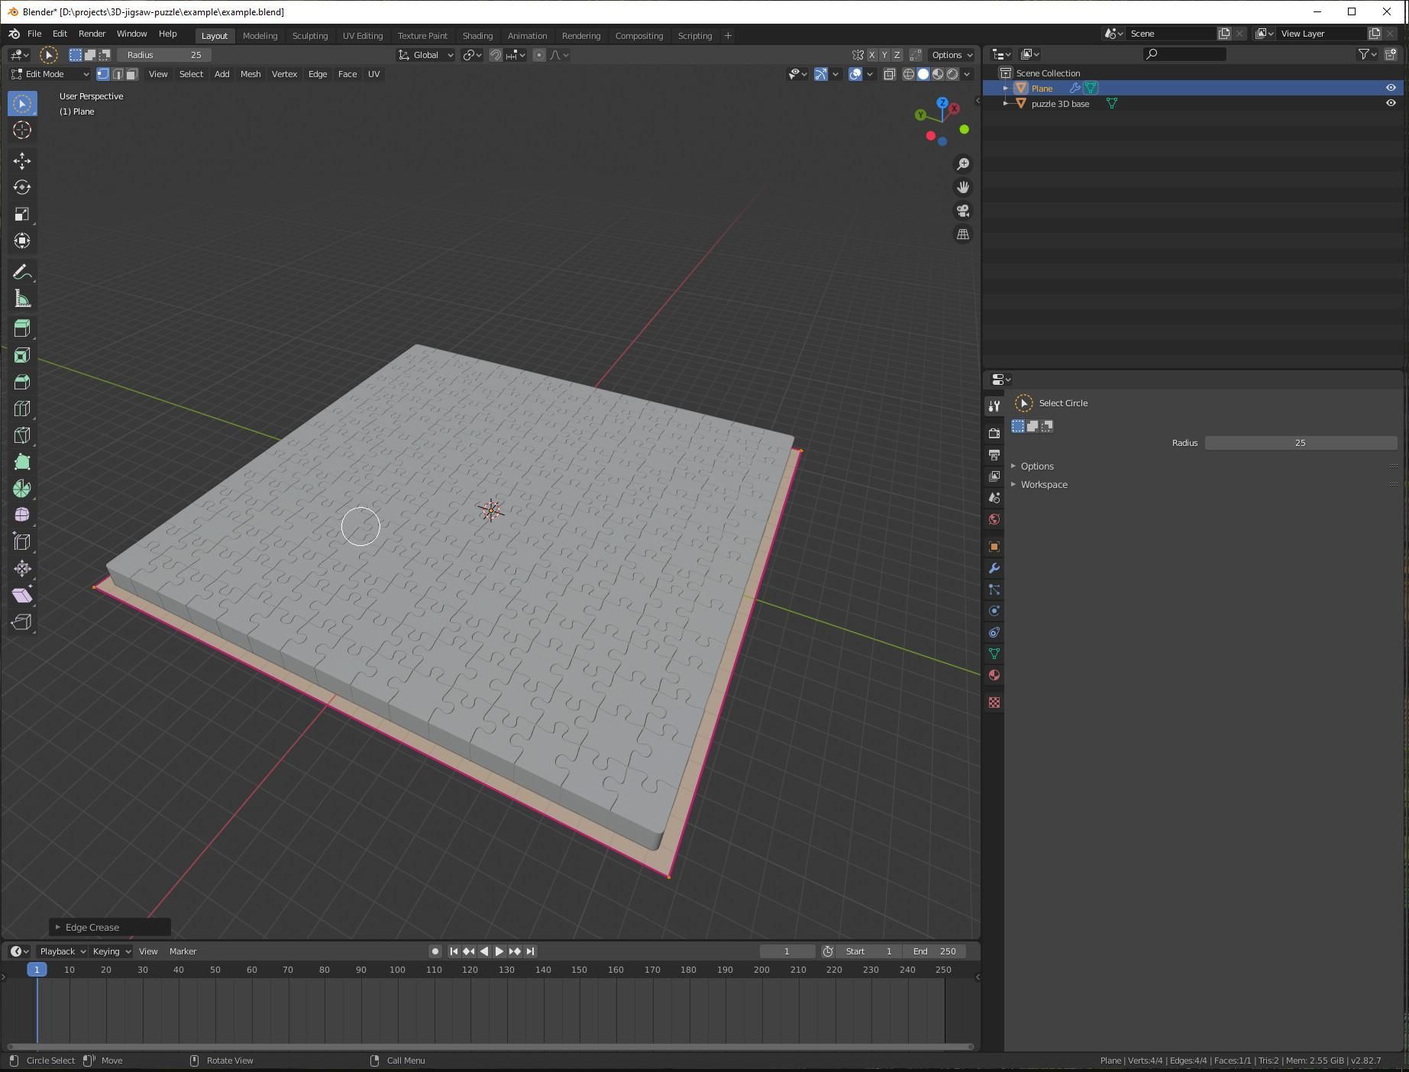The image size is (1409, 1072).
Task: Choose the Extrude Region tool
Action: pyautogui.click(x=22, y=328)
